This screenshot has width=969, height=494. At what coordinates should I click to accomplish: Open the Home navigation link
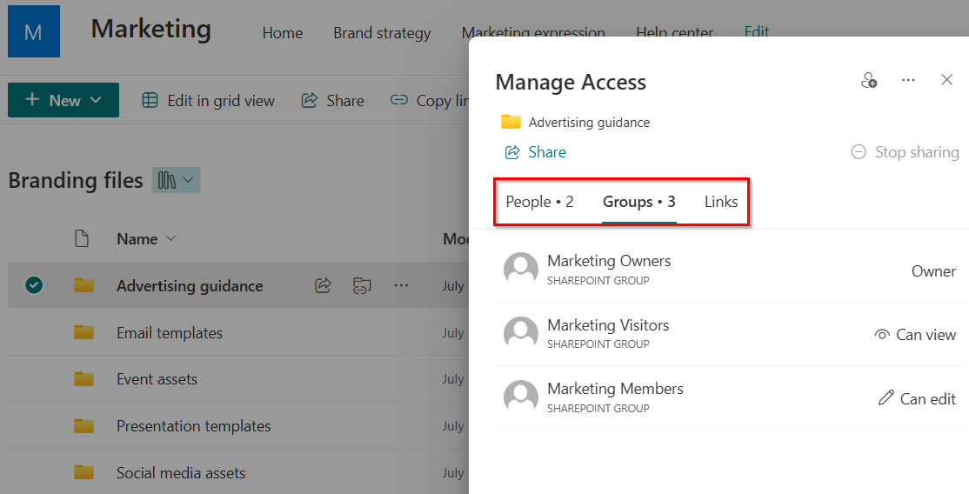(283, 33)
